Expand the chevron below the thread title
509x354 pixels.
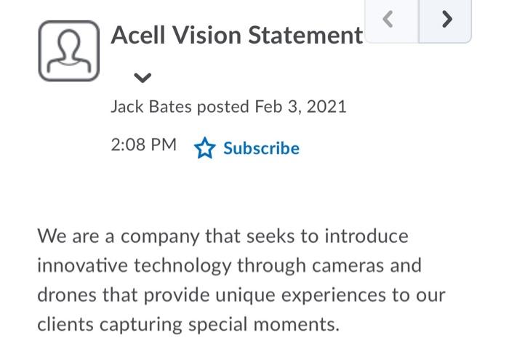point(143,78)
